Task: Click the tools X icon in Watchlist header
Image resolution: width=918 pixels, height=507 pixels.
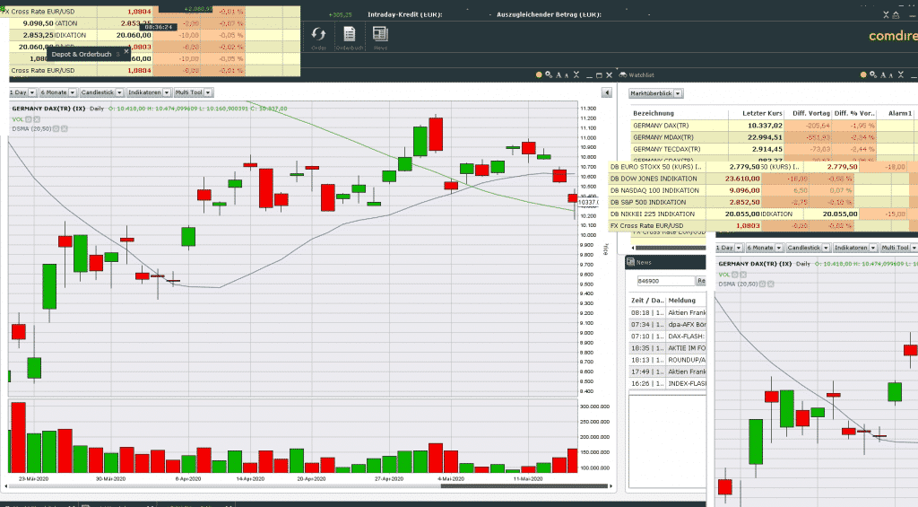Action: point(901,75)
